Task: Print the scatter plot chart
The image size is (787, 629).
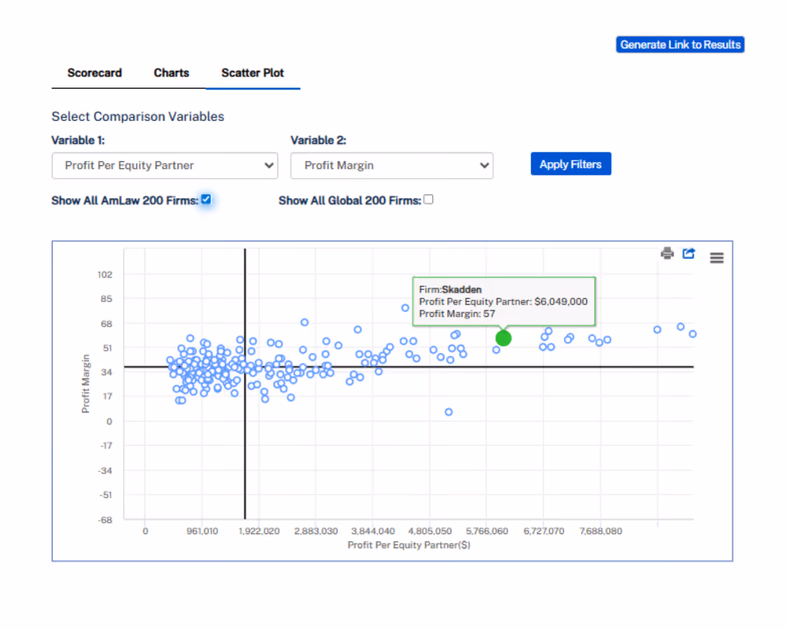Action: point(667,253)
